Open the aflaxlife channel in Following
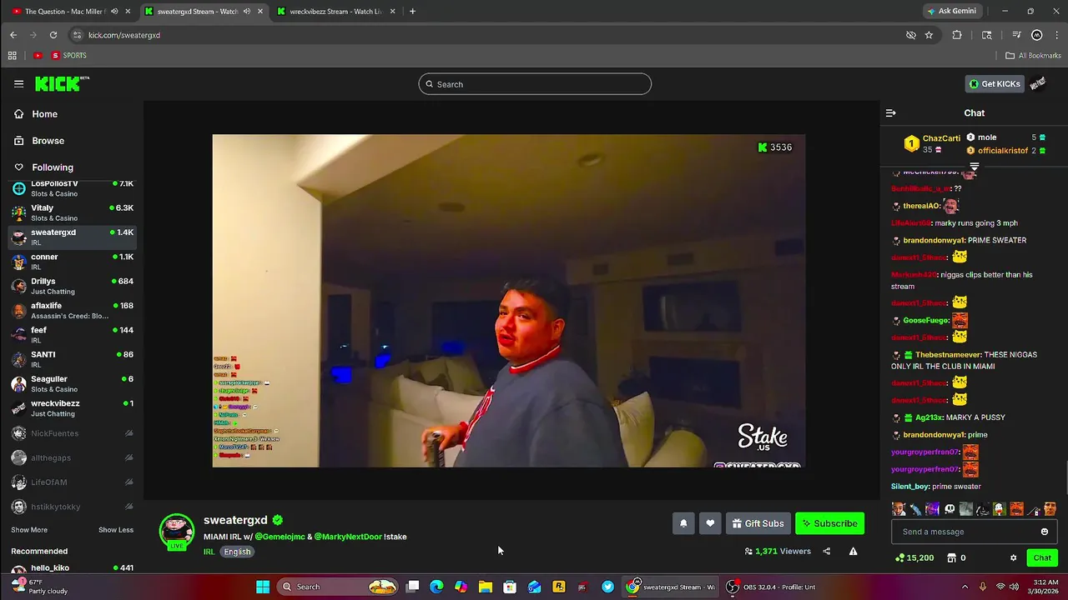 click(72, 311)
